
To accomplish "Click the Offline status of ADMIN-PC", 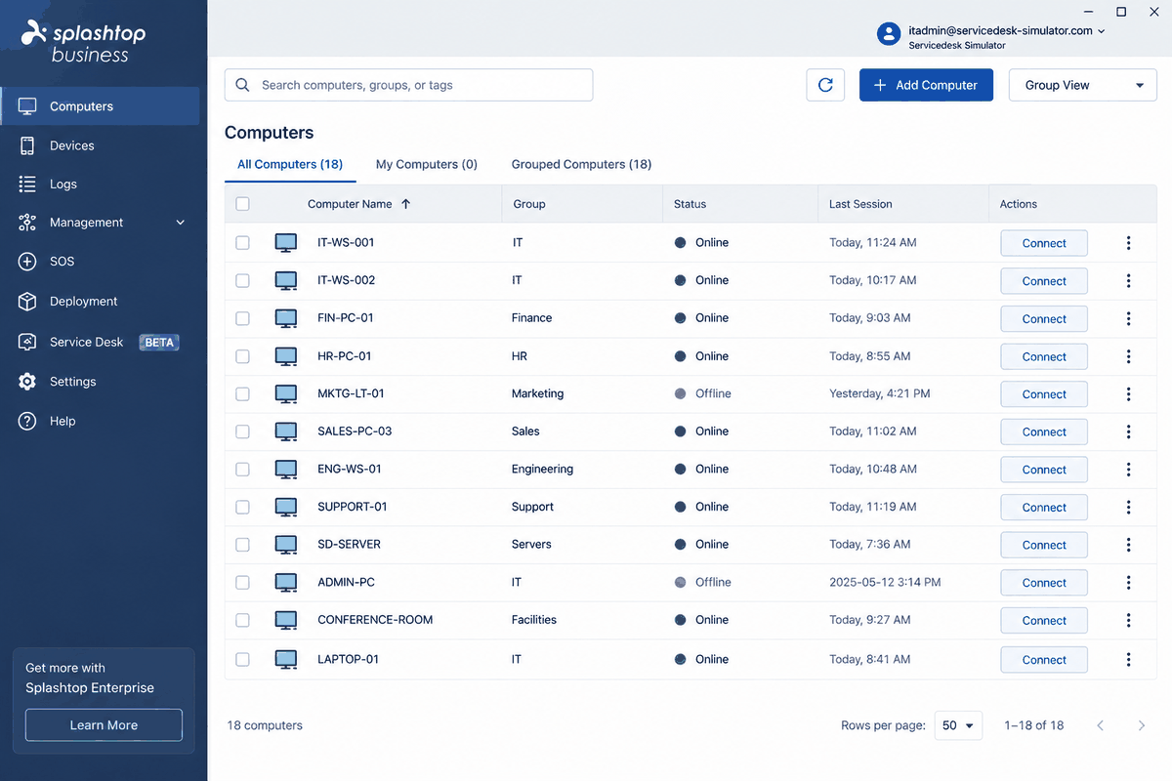I will click(x=703, y=582).
